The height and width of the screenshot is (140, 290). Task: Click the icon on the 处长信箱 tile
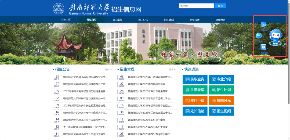coord(187,111)
